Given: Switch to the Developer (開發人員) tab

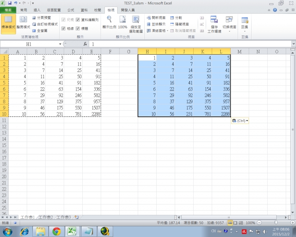Looking at the screenshot, I should click(x=128, y=10).
